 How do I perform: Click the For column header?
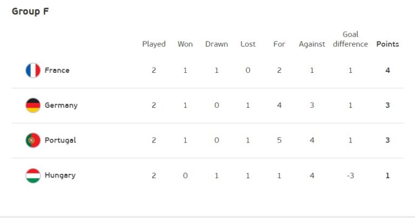[279, 44]
